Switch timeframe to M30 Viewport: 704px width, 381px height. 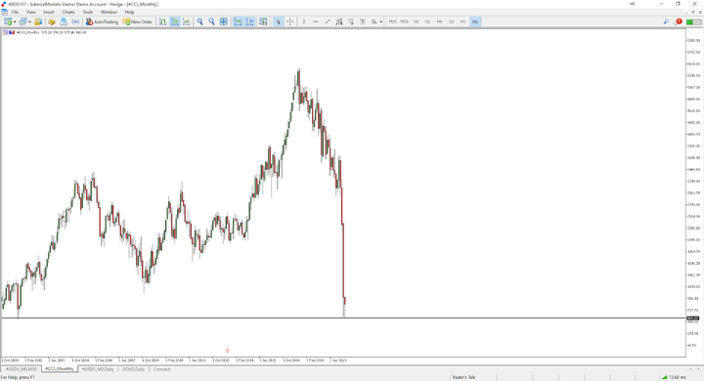[405, 21]
